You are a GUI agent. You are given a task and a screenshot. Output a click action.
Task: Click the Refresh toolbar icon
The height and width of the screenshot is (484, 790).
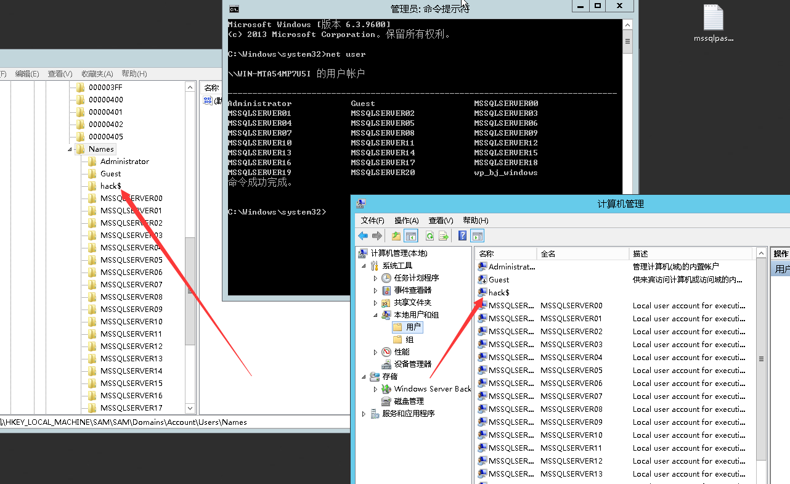[430, 236]
